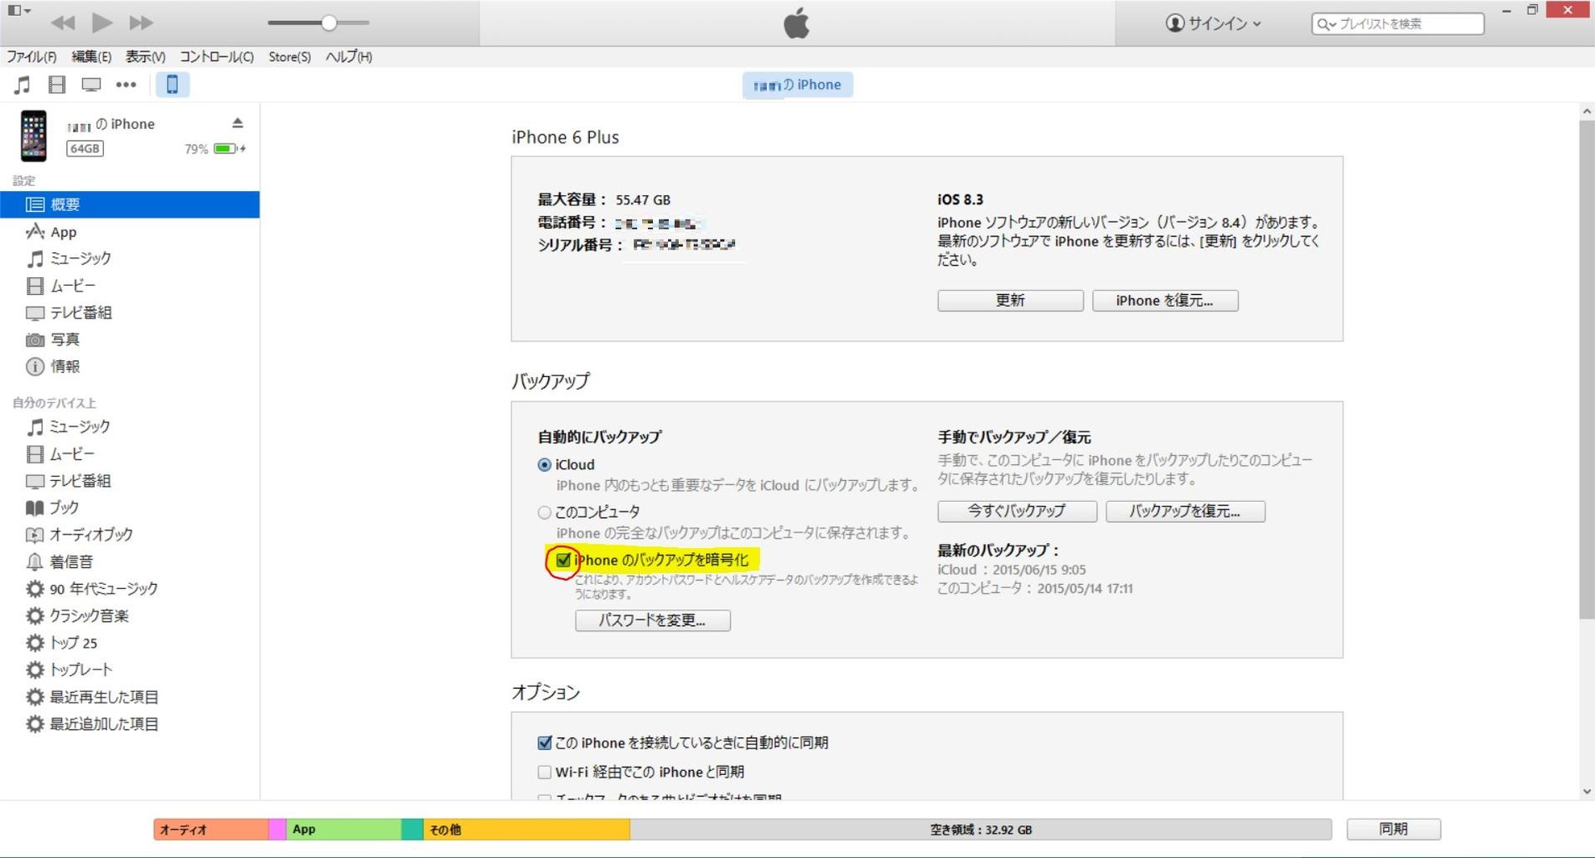The image size is (1595, 858).
Task: Click the 空き領域: 32.92 GB storage label
Action: pyautogui.click(x=981, y=830)
